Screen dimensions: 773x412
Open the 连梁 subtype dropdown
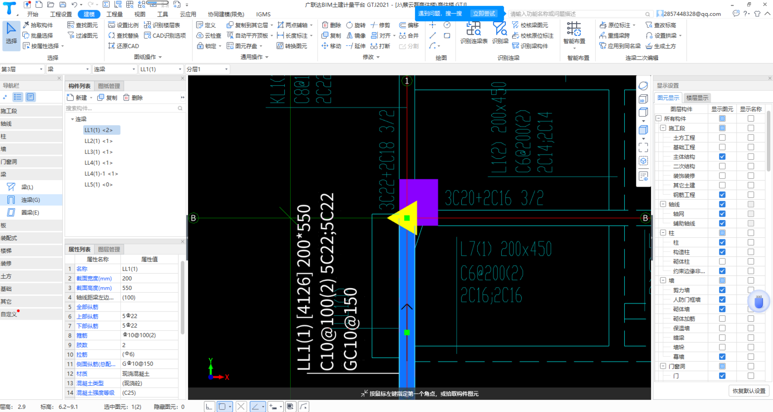point(115,69)
